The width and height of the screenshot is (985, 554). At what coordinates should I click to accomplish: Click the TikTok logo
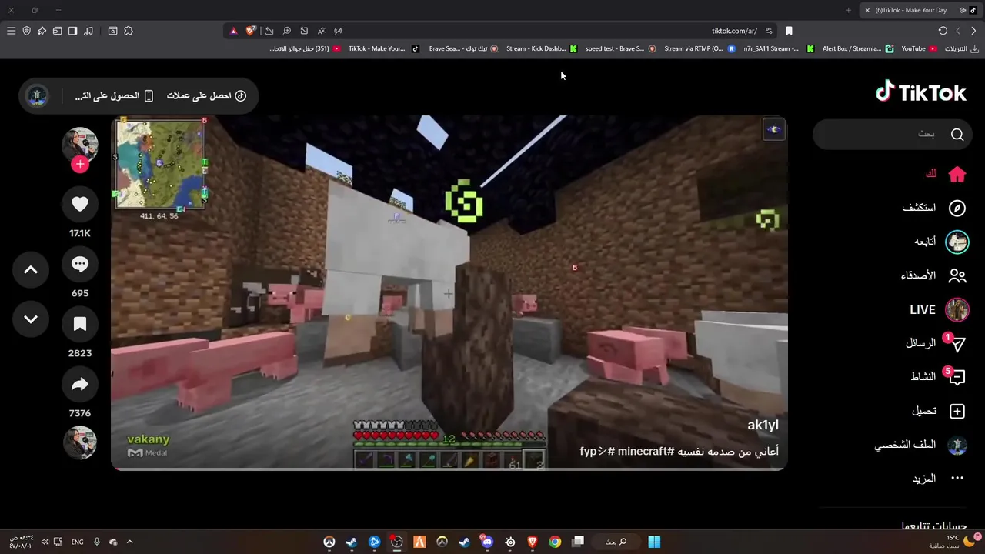(920, 92)
